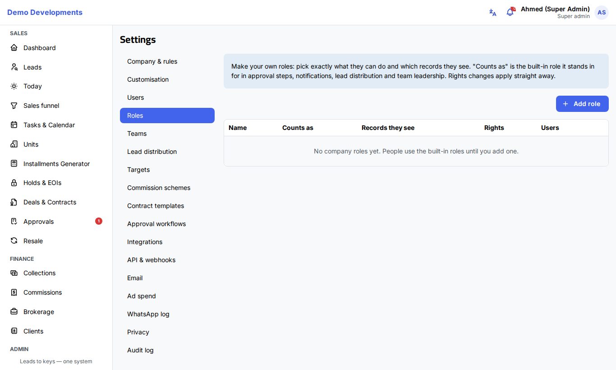Click the Holds & EOIs lock icon
616x370 pixels.
pyautogui.click(x=14, y=183)
